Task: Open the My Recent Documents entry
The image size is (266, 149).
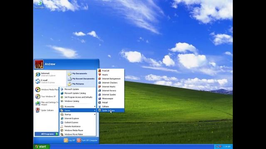Action: point(81,79)
